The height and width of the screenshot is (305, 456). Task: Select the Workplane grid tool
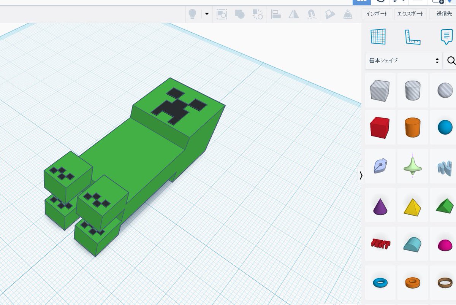pos(378,37)
